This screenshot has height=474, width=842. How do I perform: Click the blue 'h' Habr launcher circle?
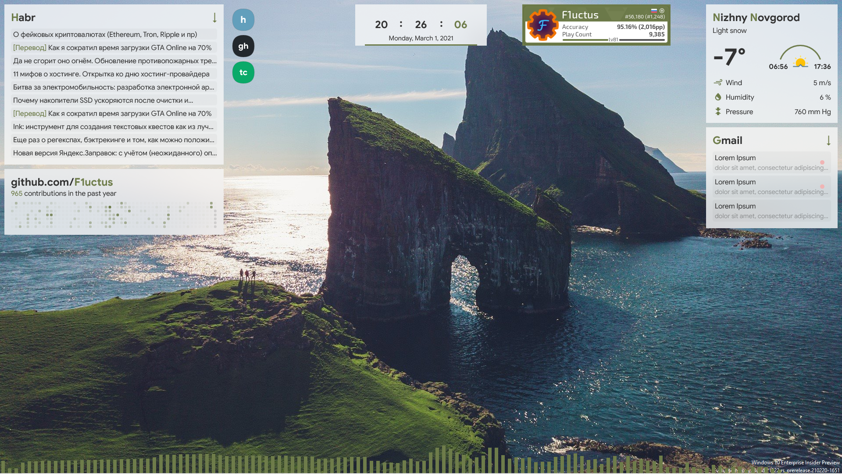243,20
